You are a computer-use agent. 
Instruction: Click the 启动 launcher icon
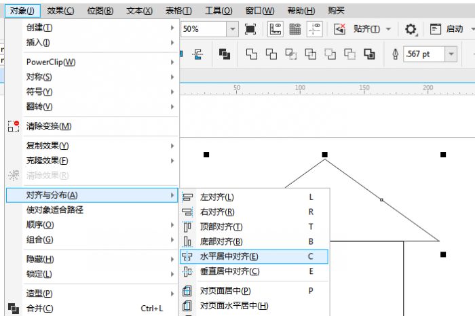(x=436, y=29)
